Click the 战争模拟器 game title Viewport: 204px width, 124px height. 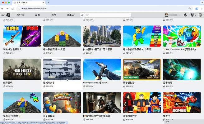pyautogui.click(x=129, y=83)
